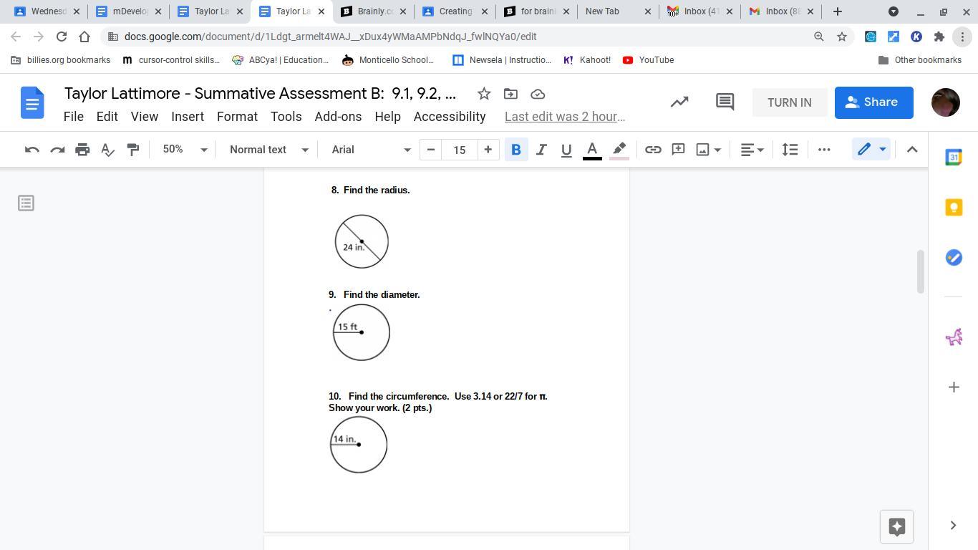
Task: Toggle underline formatting
Action: [x=566, y=150]
